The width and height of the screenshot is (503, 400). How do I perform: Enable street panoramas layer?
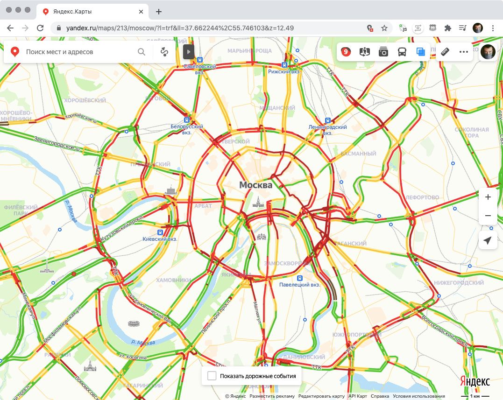coord(364,52)
